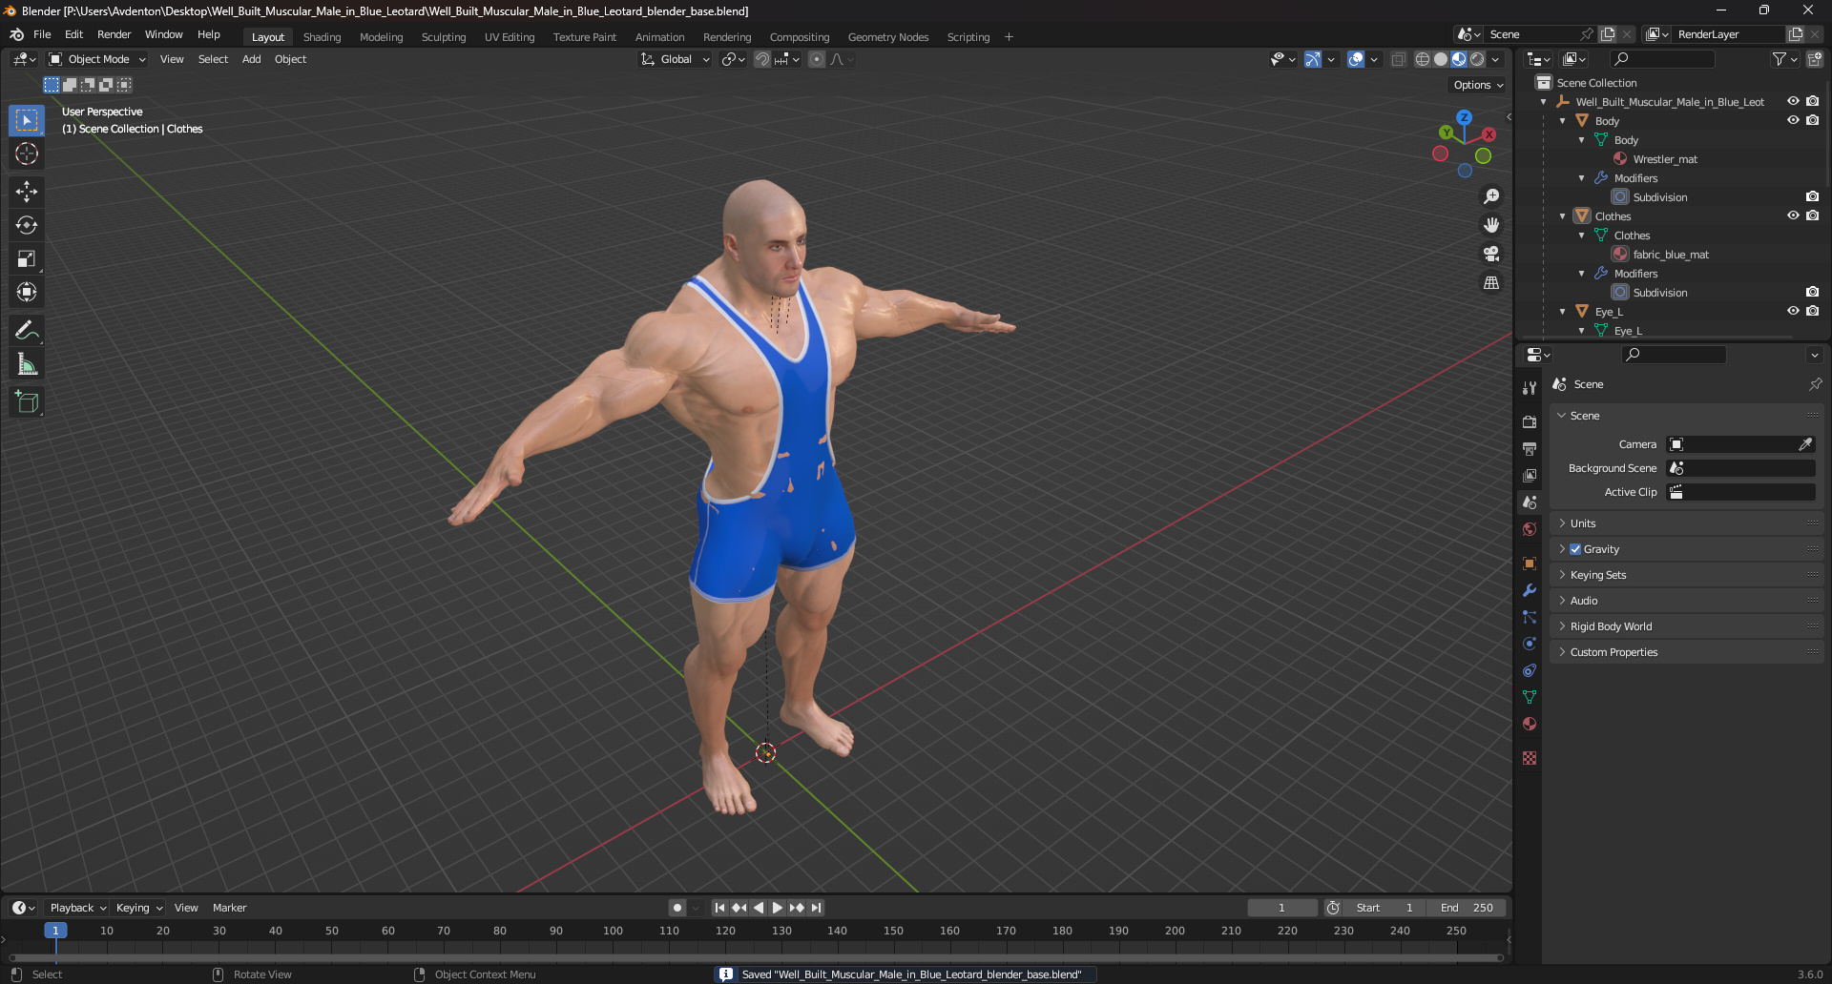1832x984 pixels.
Task: Click the Marker menu in timeline
Action: click(229, 908)
